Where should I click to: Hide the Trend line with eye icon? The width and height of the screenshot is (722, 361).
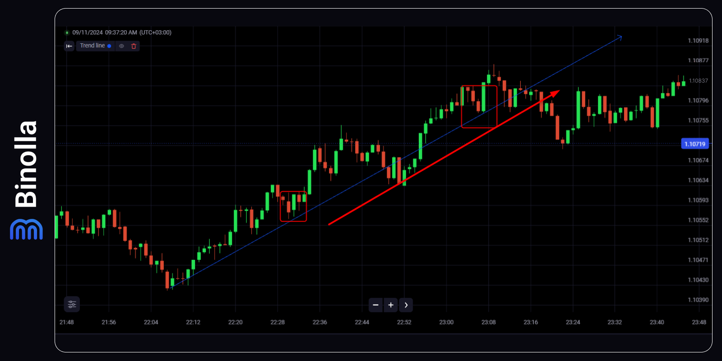pyautogui.click(x=121, y=46)
